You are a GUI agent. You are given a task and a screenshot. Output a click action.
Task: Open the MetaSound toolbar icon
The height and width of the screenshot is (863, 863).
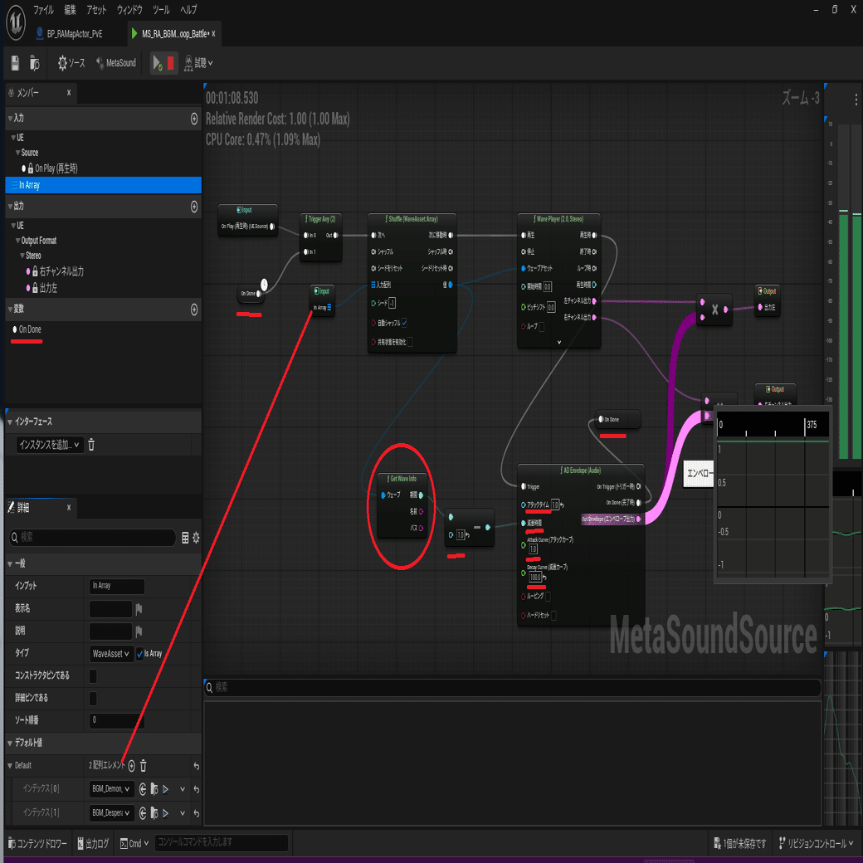(115, 62)
